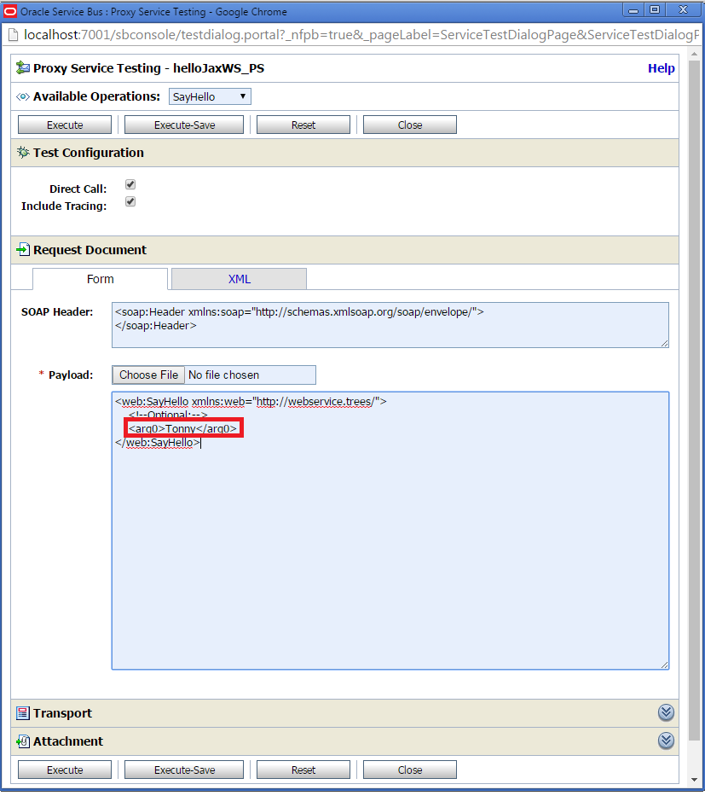705x796 pixels.
Task: Click the 'No file chosen' text
Action: tap(223, 375)
